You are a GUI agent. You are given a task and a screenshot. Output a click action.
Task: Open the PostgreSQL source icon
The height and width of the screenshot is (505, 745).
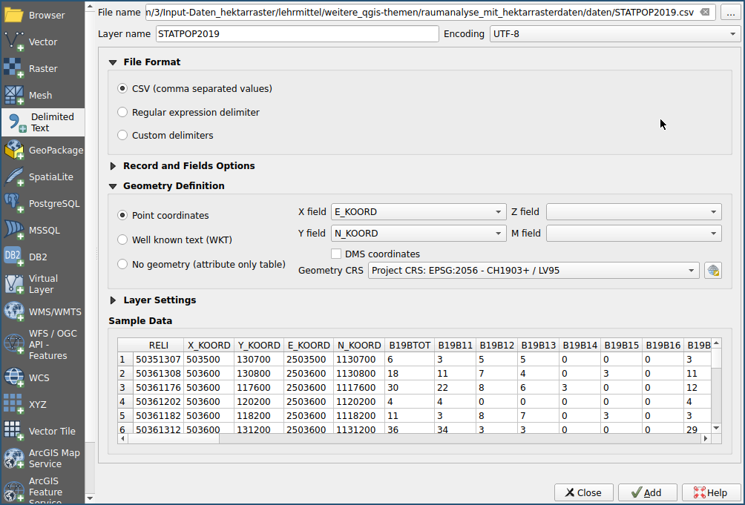pyautogui.click(x=15, y=204)
